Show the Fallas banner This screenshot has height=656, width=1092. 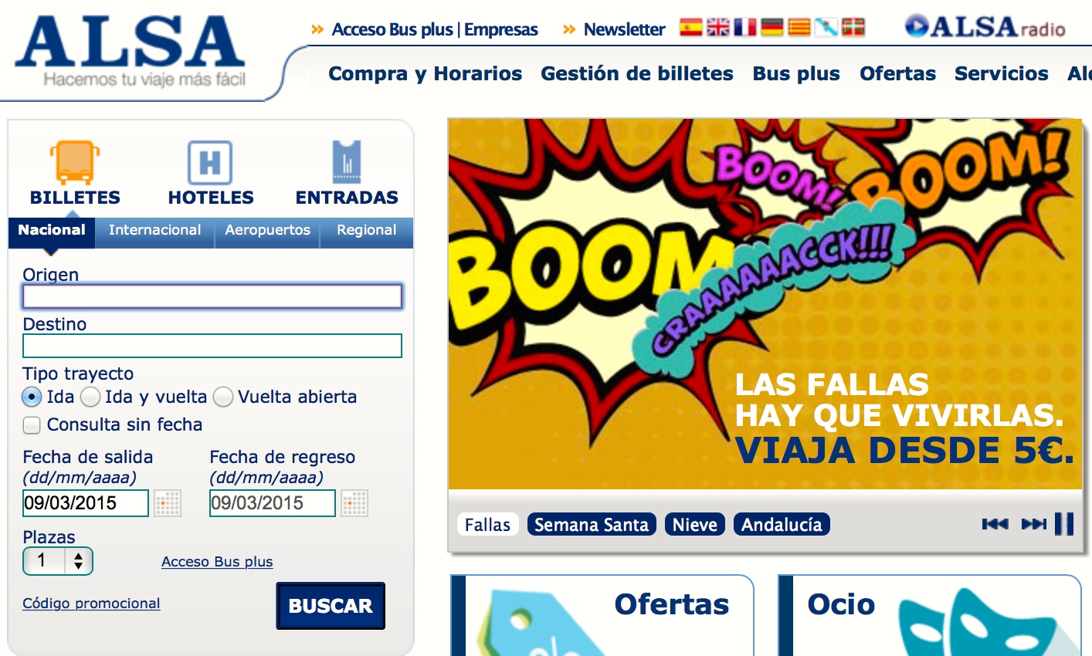[x=487, y=525]
